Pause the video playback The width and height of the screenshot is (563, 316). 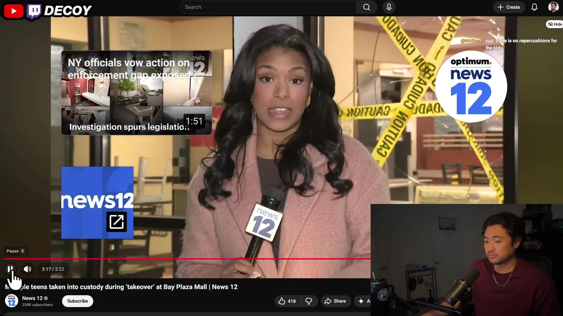click(10, 269)
